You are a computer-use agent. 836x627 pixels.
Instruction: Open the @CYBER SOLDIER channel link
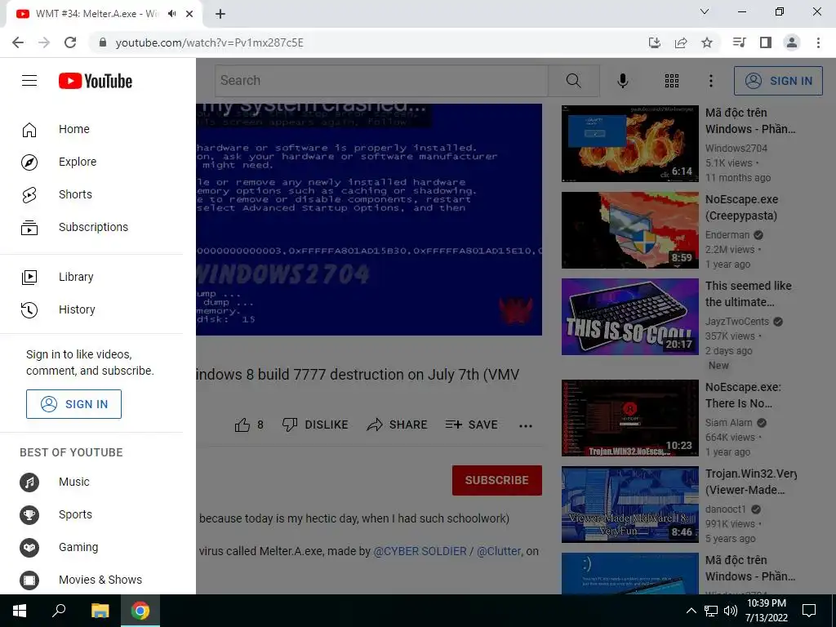coord(420,551)
